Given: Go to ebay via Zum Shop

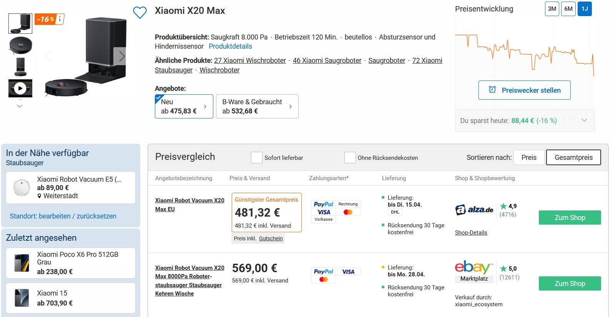Looking at the screenshot, I should click(570, 283).
